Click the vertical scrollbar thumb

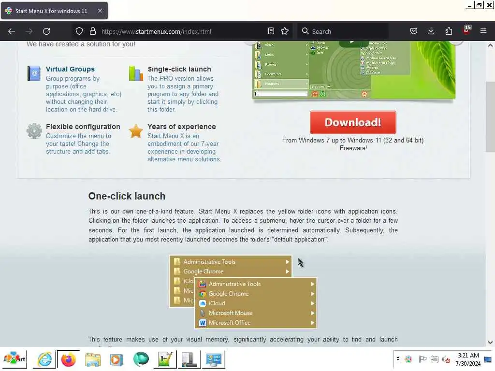(490, 117)
